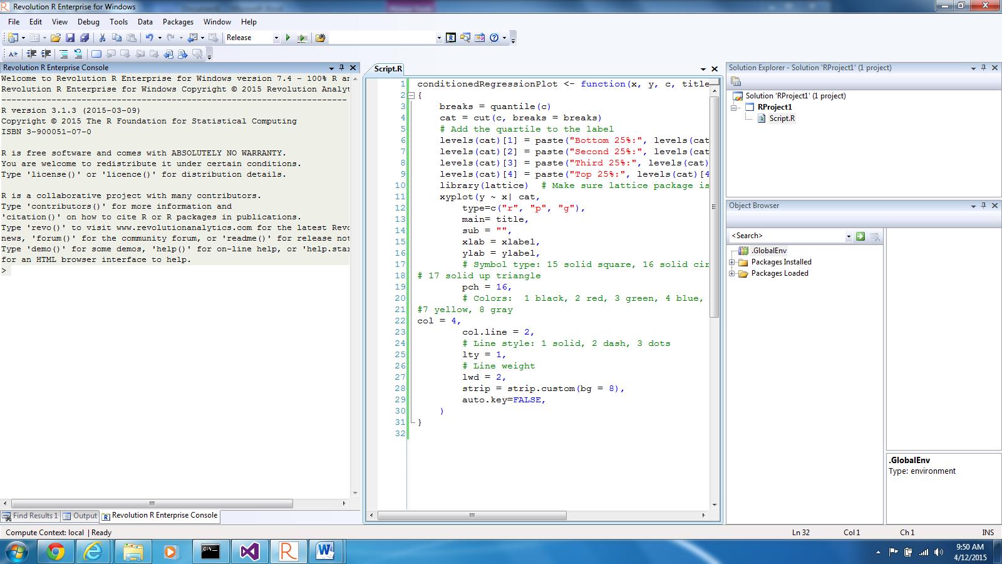Open the Object Browser search dropdown
This screenshot has height=564, width=1002.
click(849, 236)
